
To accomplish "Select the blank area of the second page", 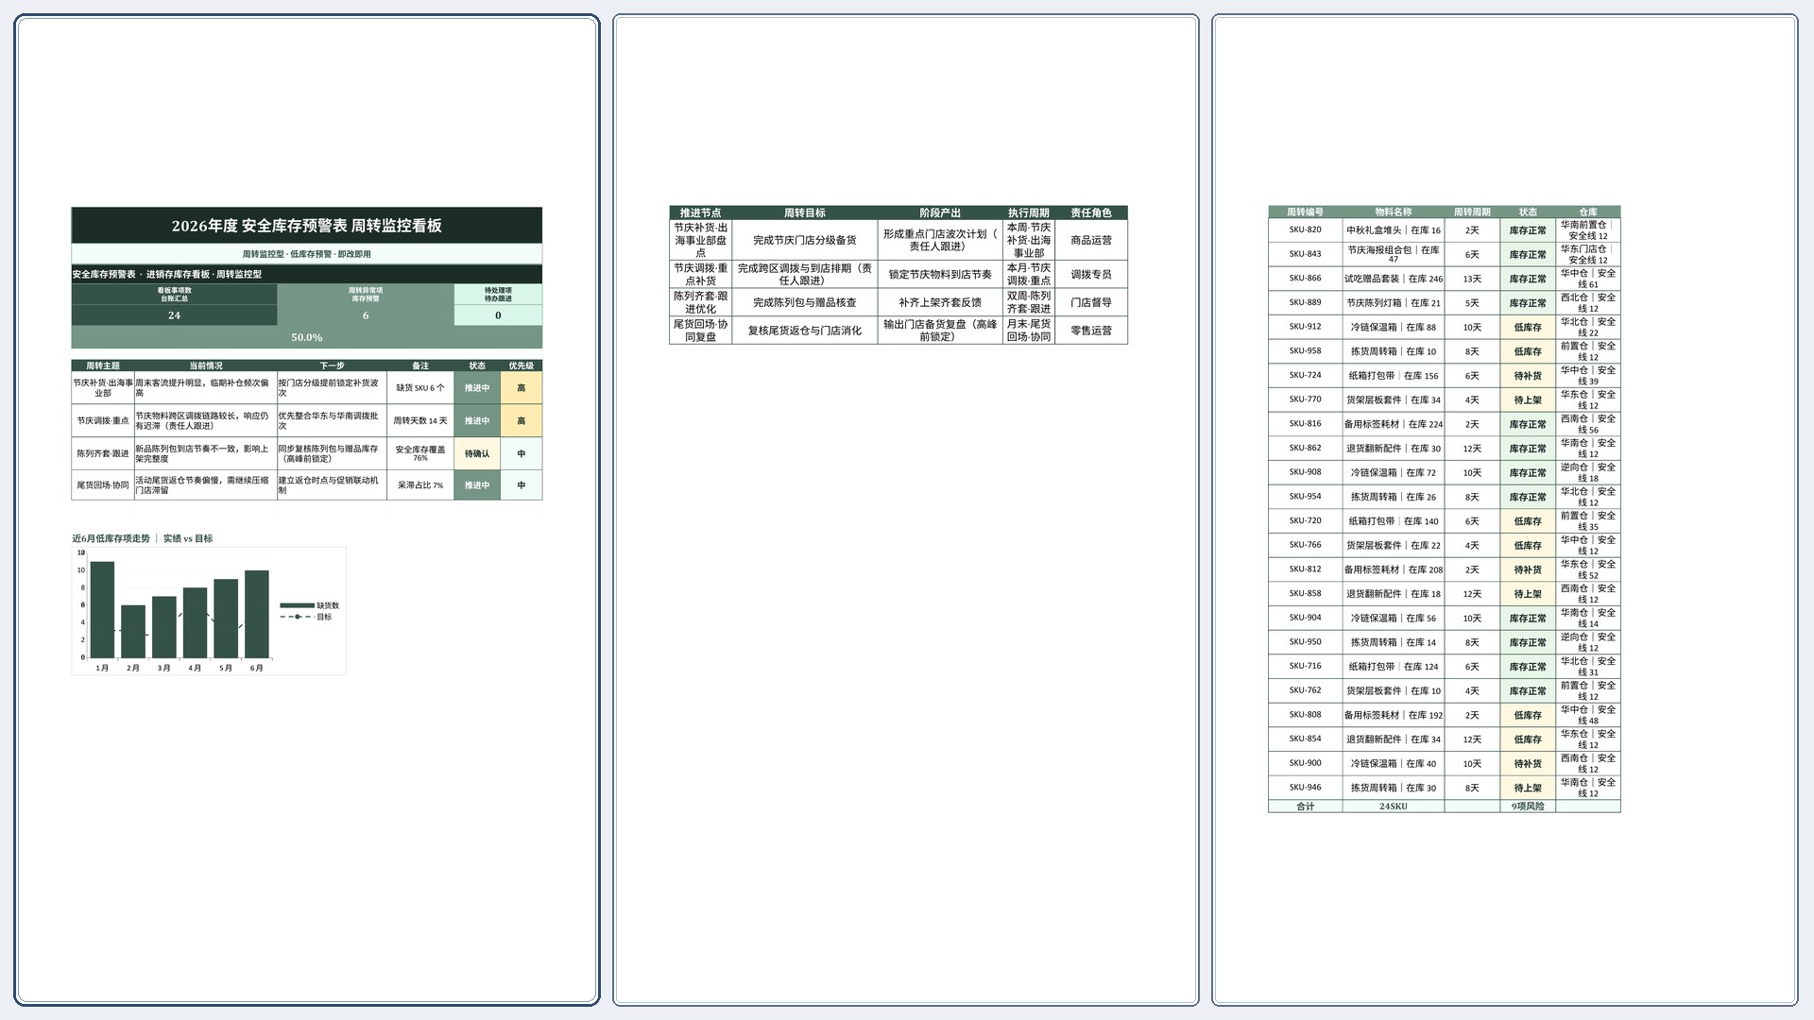I will 905,661.
